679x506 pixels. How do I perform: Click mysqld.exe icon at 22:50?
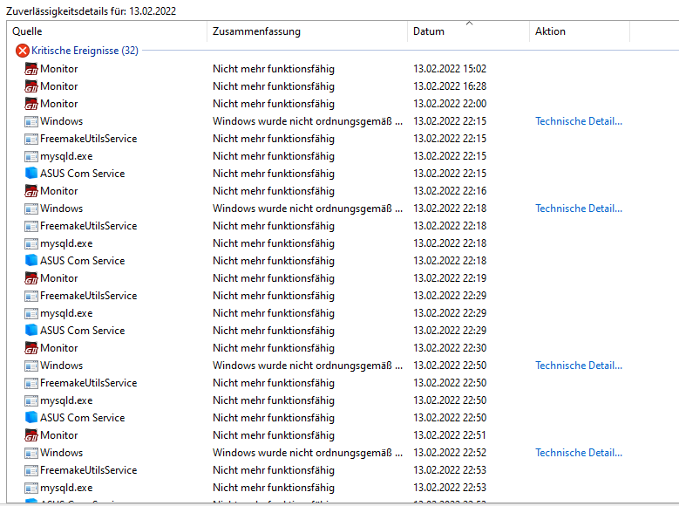[31, 400]
